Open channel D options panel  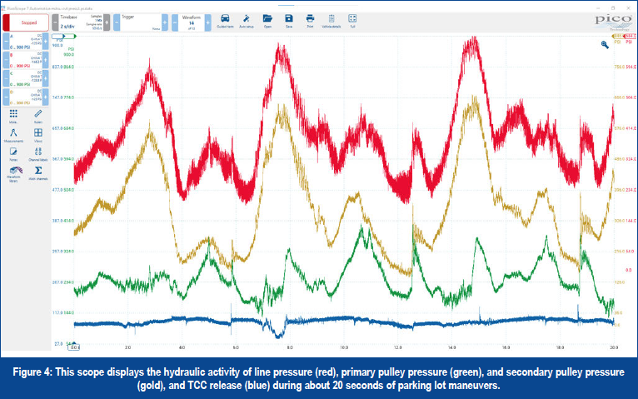26,97
